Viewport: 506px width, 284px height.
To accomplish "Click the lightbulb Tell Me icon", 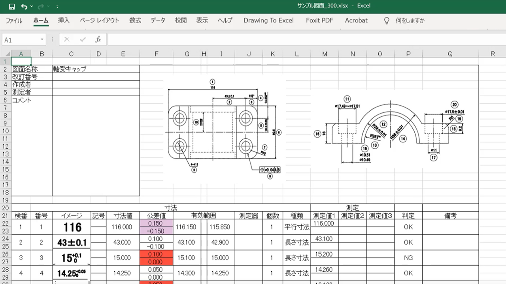I will coord(387,21).
